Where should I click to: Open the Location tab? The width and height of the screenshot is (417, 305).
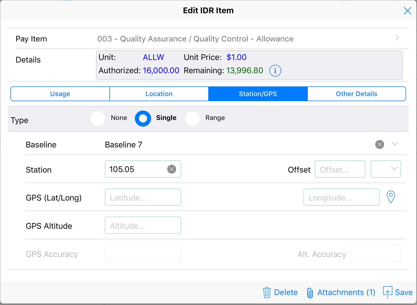click(x=159, y=94)
